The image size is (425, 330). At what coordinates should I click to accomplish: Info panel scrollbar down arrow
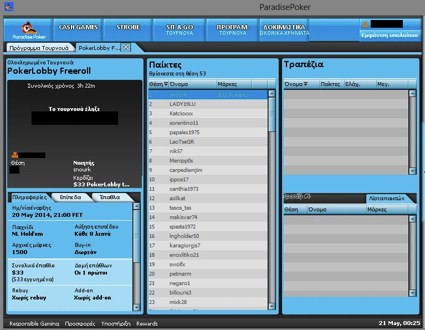point(137,307)
